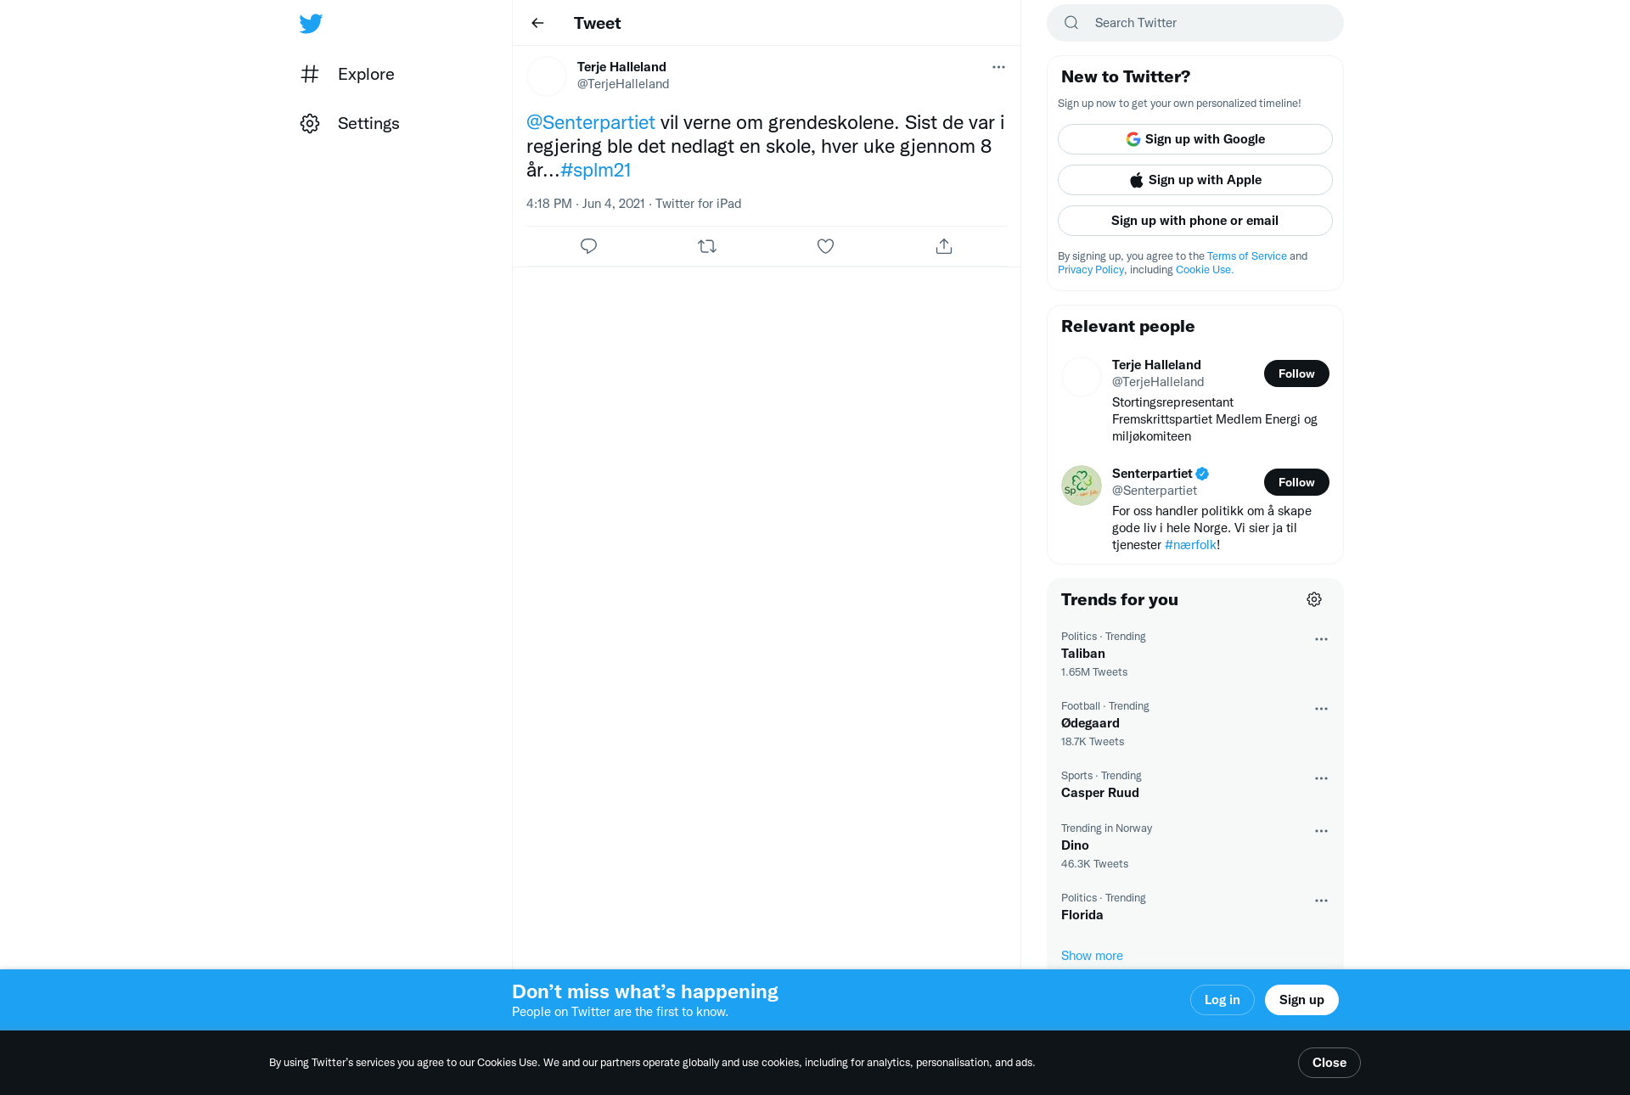Open the #splm21 hashtag link
This screenshot has height=1095, width=1630.
pos(595,170)
